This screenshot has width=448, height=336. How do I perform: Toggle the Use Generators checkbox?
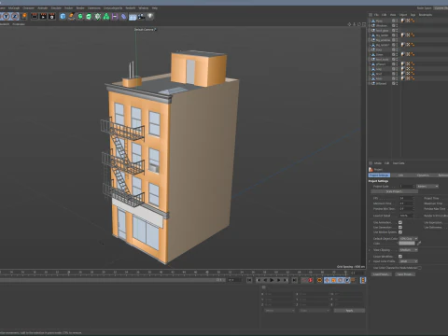point(400,227)
